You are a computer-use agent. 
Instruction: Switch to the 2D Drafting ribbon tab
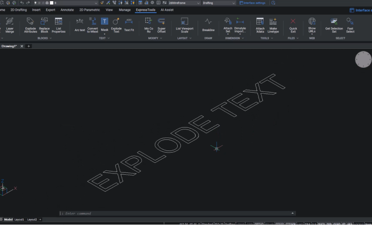pyautogui.click(x=19, y=10)
